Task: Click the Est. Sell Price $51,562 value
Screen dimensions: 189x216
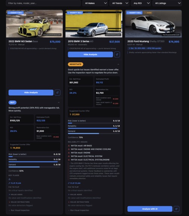Action: pyautogui.click(x=74, y=83)
